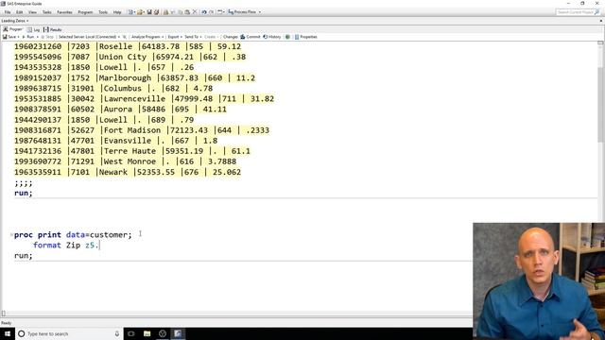Switch to the Results tab

coord(53,29)
